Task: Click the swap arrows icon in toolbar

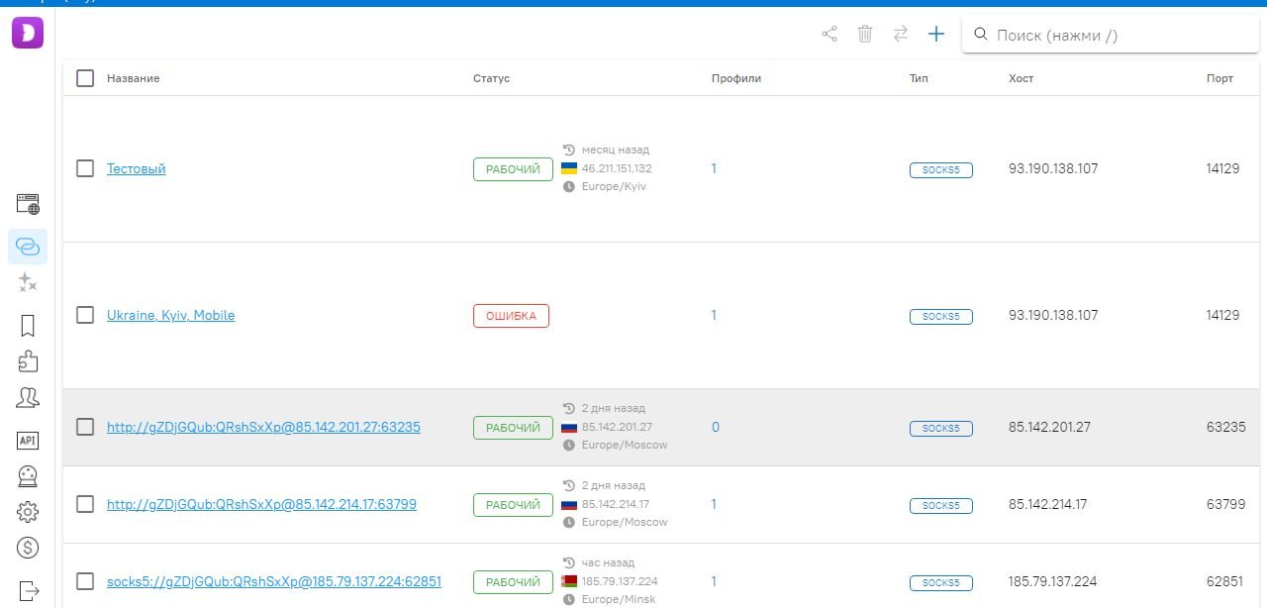Action: point(900,35)
